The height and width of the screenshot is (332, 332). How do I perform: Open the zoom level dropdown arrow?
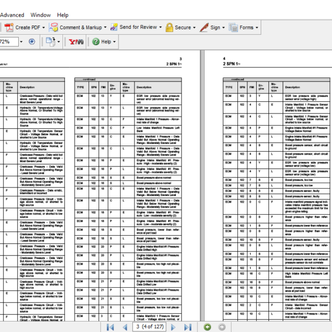21,41
